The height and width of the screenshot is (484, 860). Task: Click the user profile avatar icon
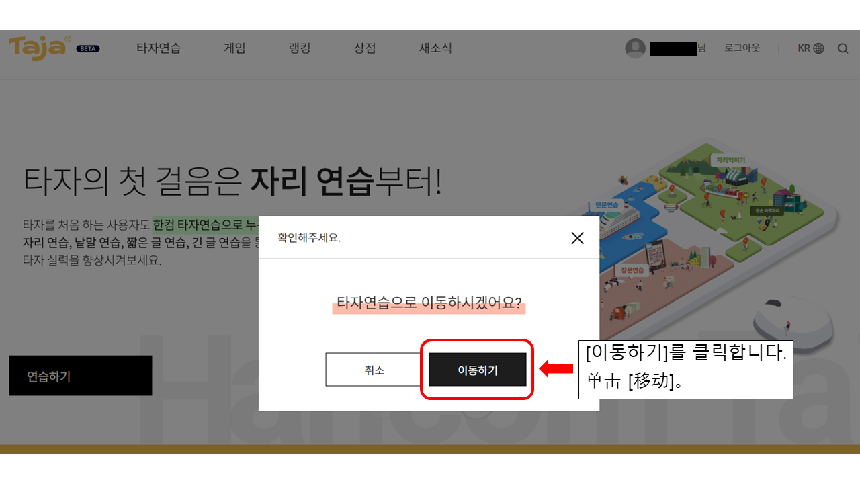pos(635,48)
